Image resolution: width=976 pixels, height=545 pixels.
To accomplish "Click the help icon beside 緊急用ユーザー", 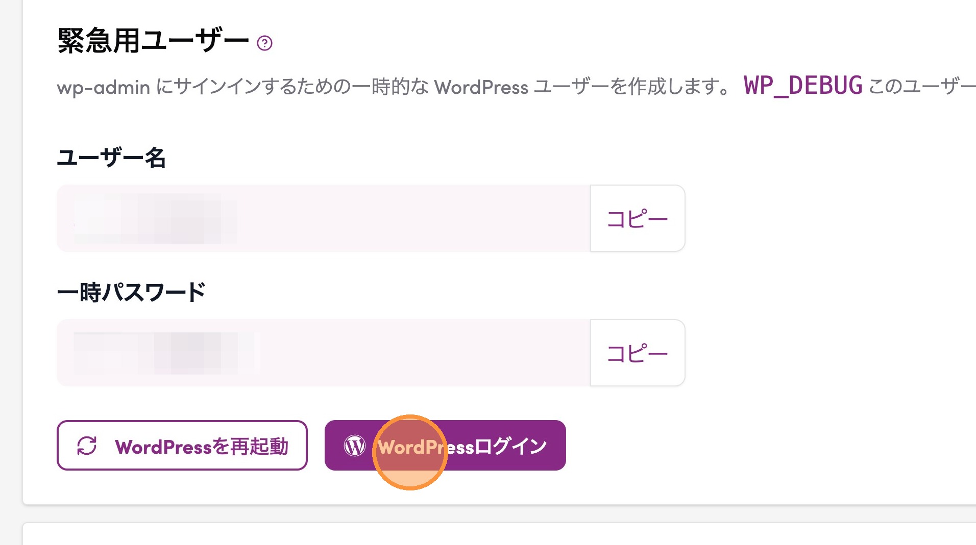I will click(264, 43).
